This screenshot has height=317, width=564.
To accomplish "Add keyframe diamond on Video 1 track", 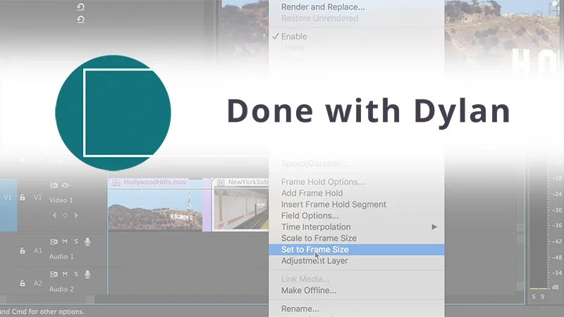I will coord(65,216).
